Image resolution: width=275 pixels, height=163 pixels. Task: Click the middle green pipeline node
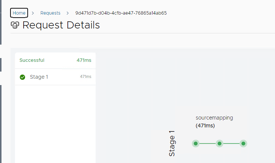[x=219, y=144]
